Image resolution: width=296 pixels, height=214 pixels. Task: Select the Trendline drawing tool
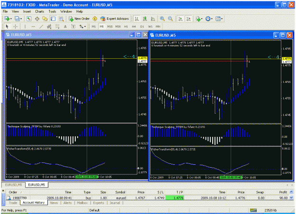point(41,27)
